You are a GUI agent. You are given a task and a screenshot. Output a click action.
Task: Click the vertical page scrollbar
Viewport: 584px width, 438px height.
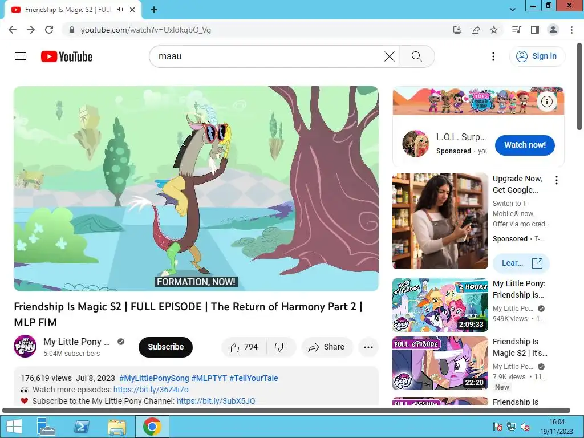pyautogui.click(x=579, y=87)
